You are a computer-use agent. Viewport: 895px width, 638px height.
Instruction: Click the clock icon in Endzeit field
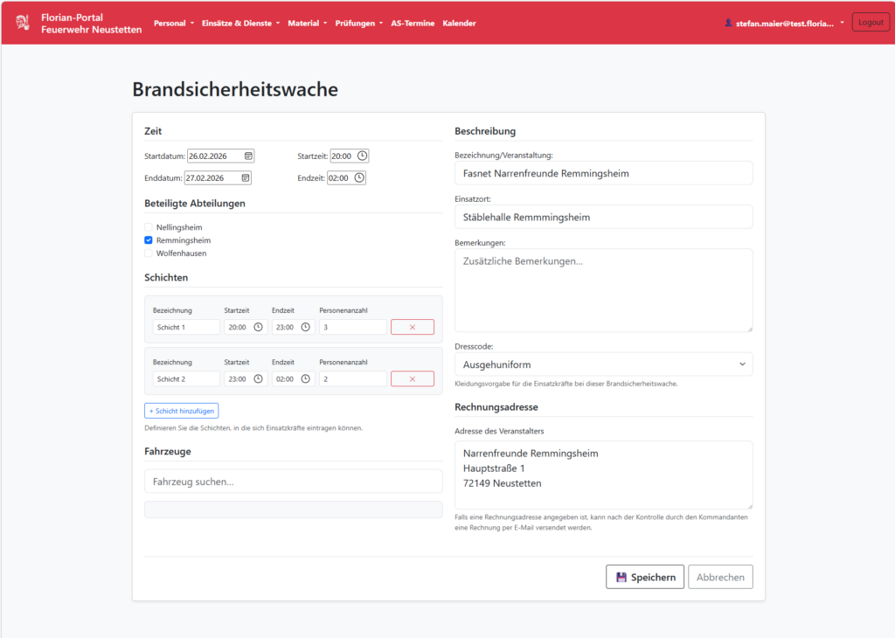pos(358,178)
